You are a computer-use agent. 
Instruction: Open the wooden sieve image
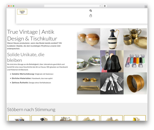click(x=135, y=83)
